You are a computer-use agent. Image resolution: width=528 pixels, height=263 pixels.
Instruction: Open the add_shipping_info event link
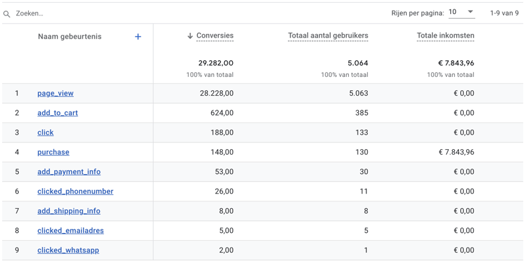coord(68,211)
